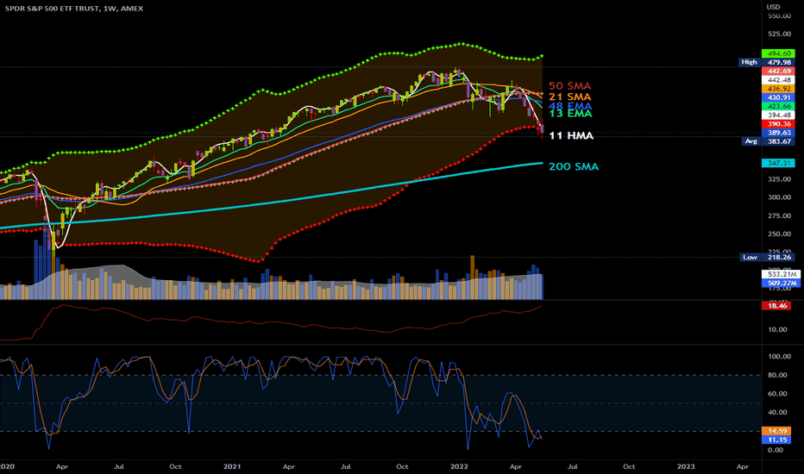Click the 10.00 indicator axis label

(777, 329)
